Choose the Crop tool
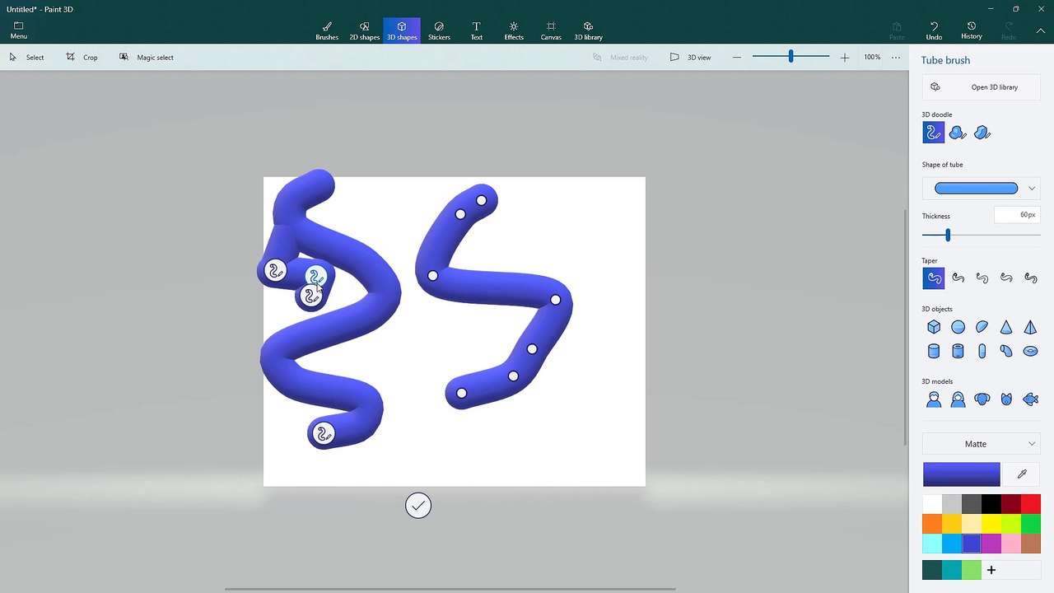Screen dimensions: 1054x593 click(x=82, y=58)
